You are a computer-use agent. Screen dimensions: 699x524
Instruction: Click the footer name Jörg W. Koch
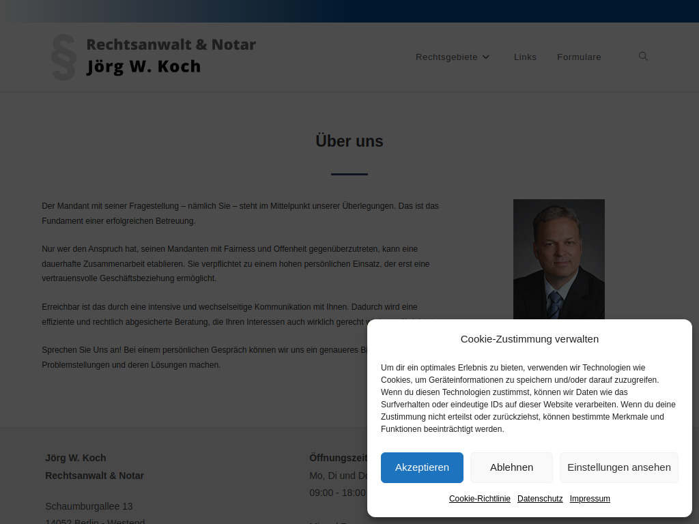point(76,458)
